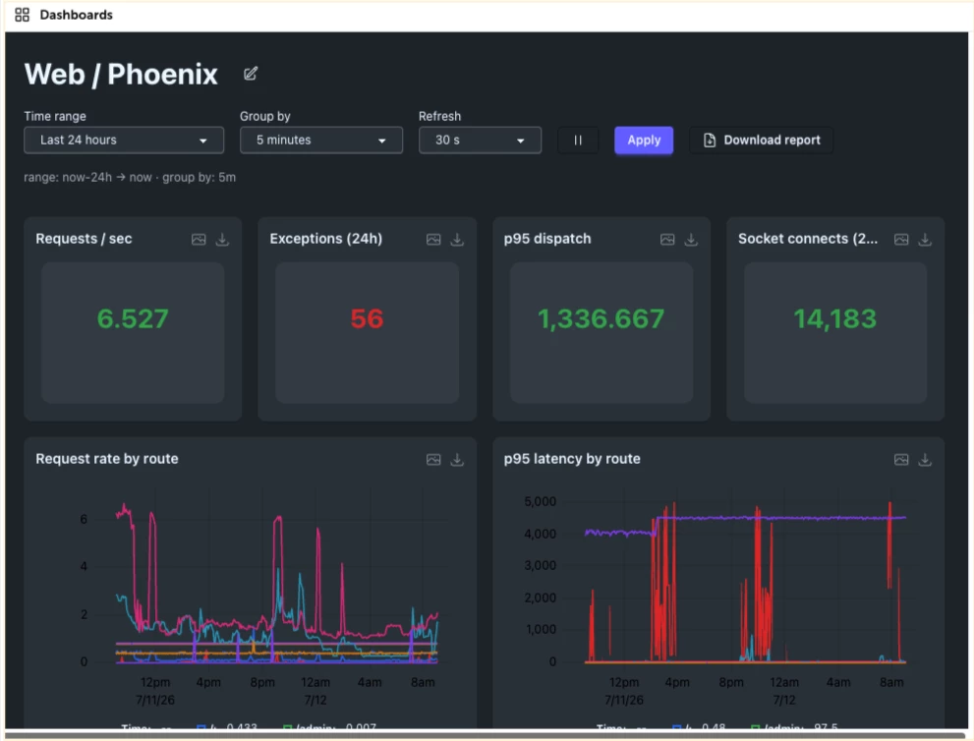Save p95 dispatch panel as image
The height and width of the screenshot is (741, 974).
tap(667, 239)
